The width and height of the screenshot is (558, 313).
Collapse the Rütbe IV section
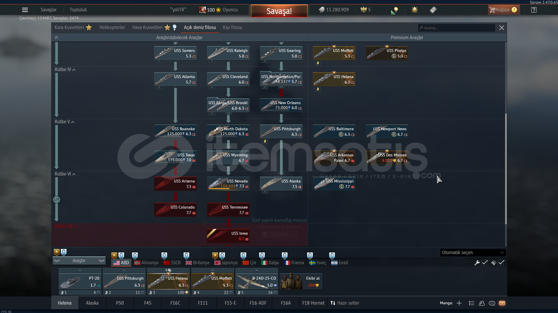coord(74,70)
